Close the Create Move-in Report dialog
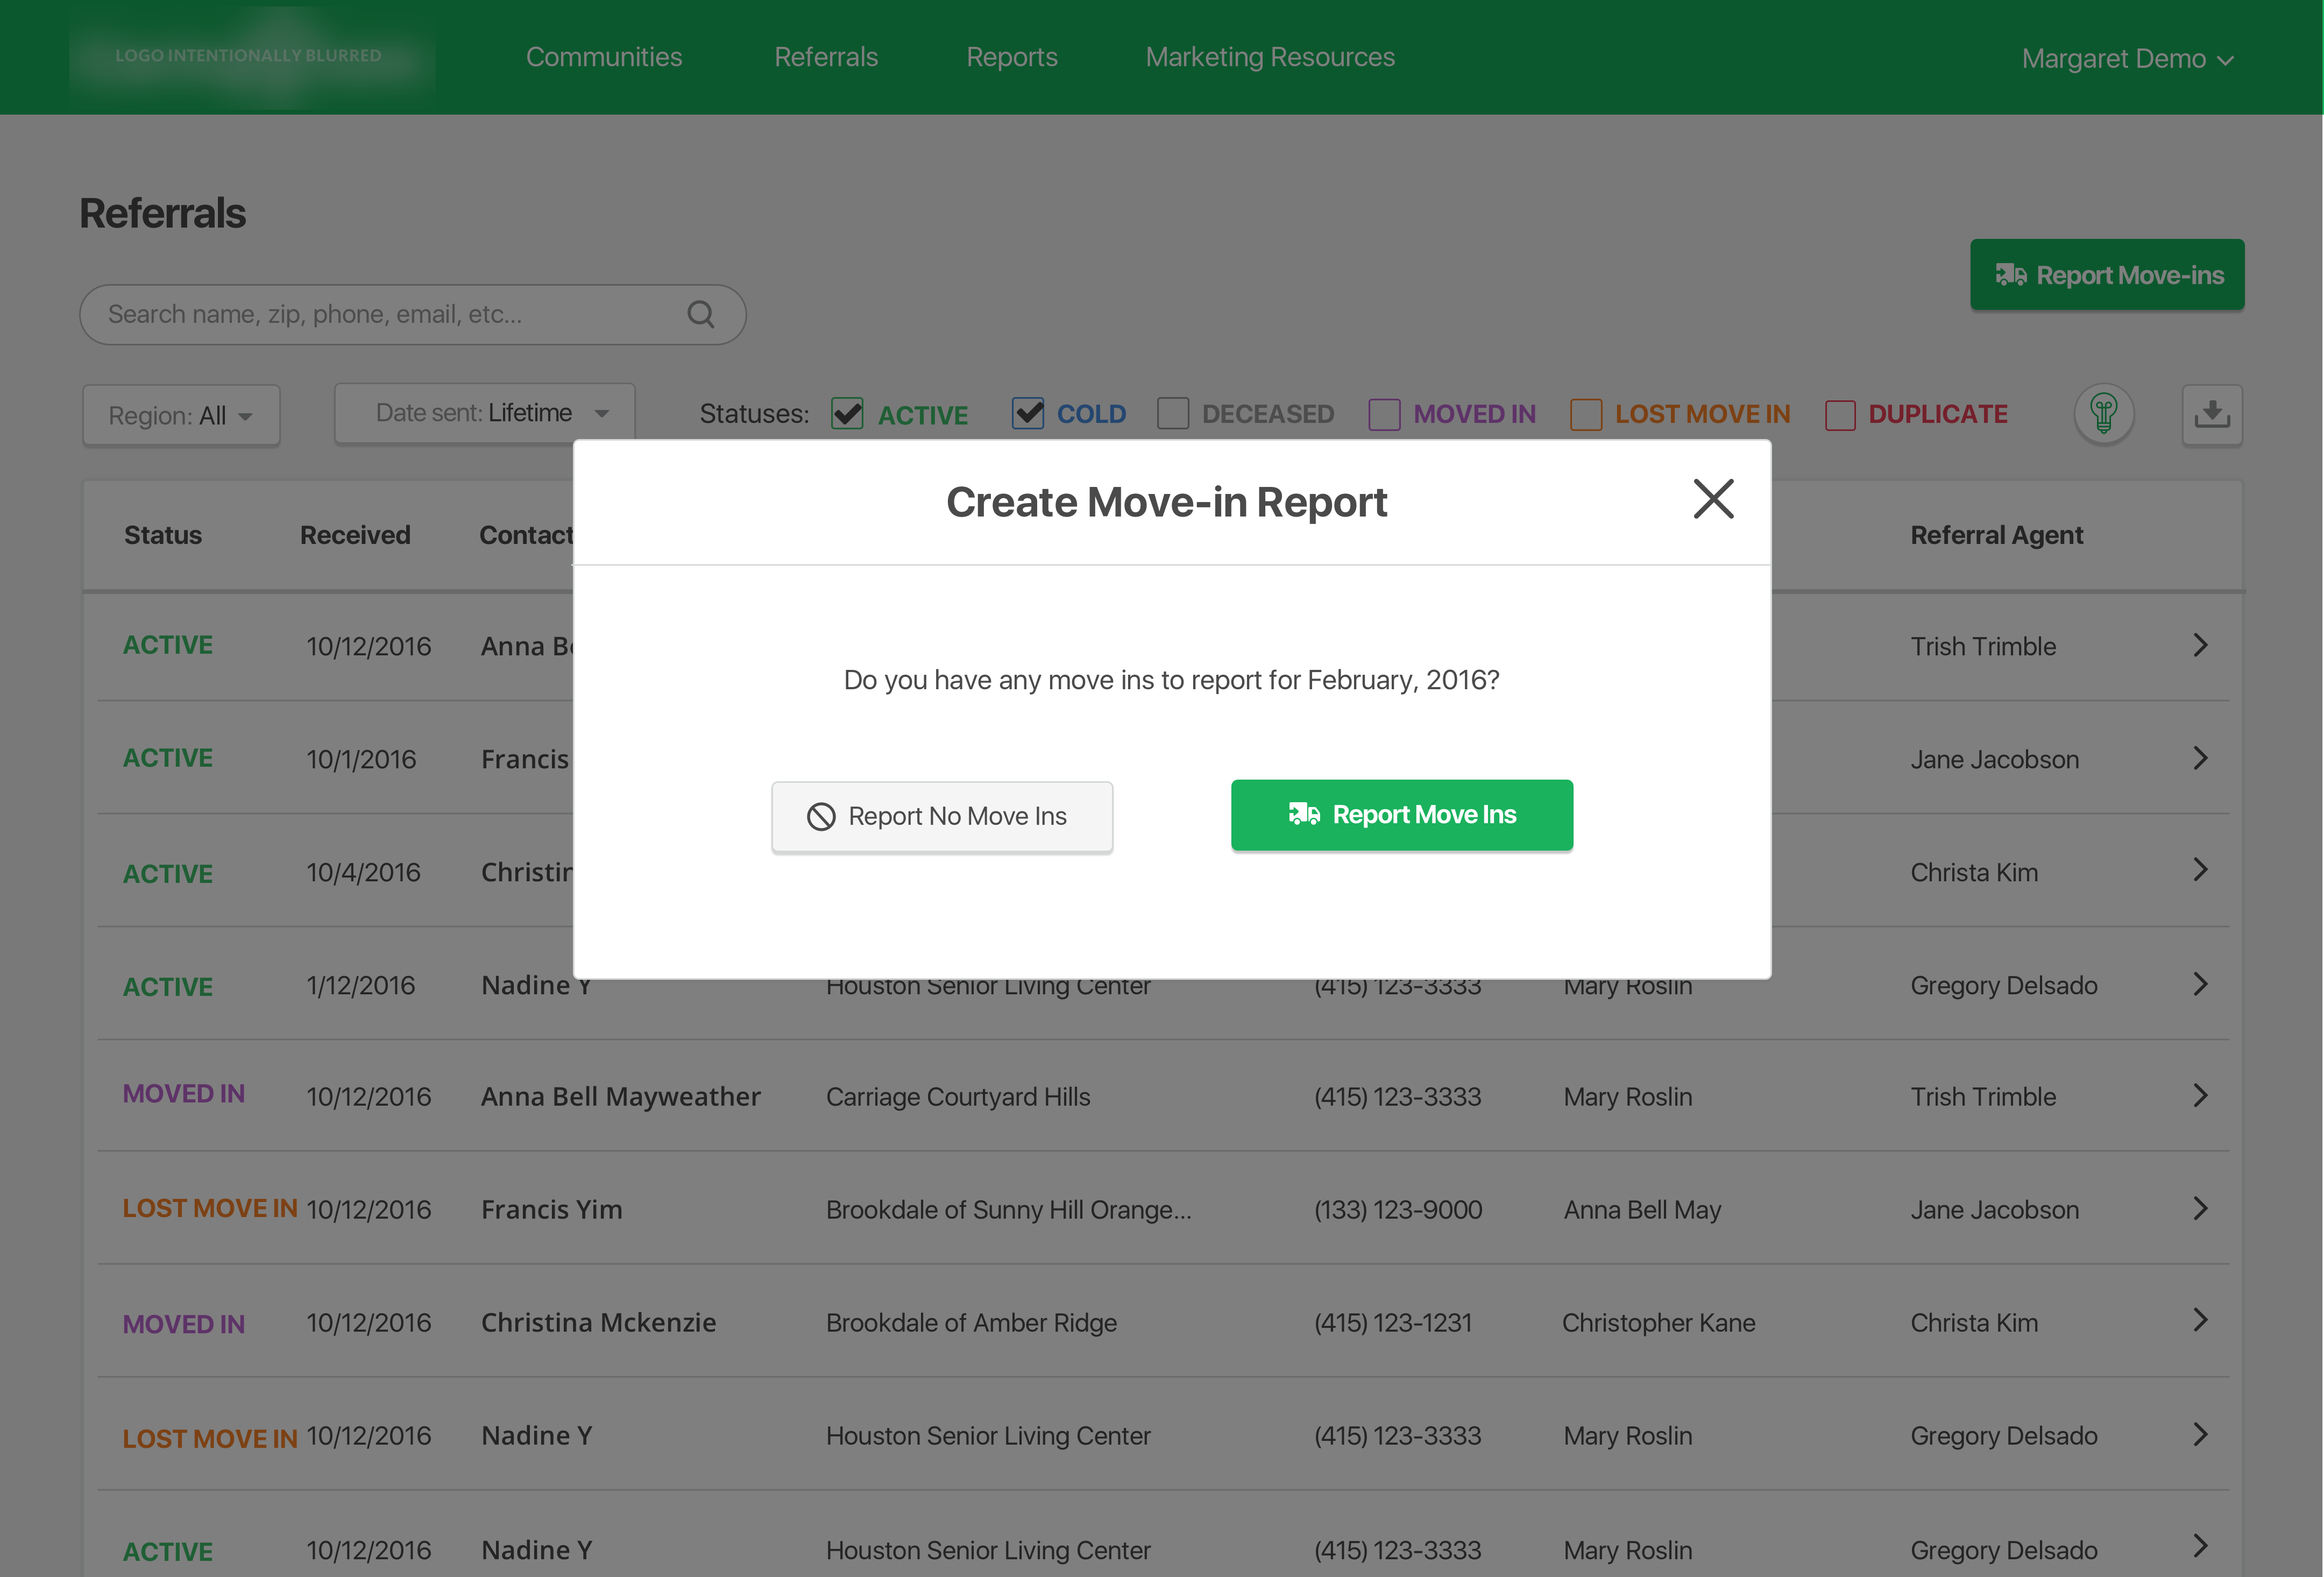Image resolution: width=2324 pixels, height=1577 pixels. pos(1713,498)
